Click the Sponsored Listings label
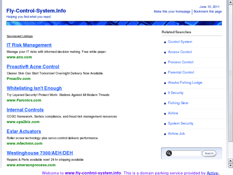233x175 pixels. 20,36
